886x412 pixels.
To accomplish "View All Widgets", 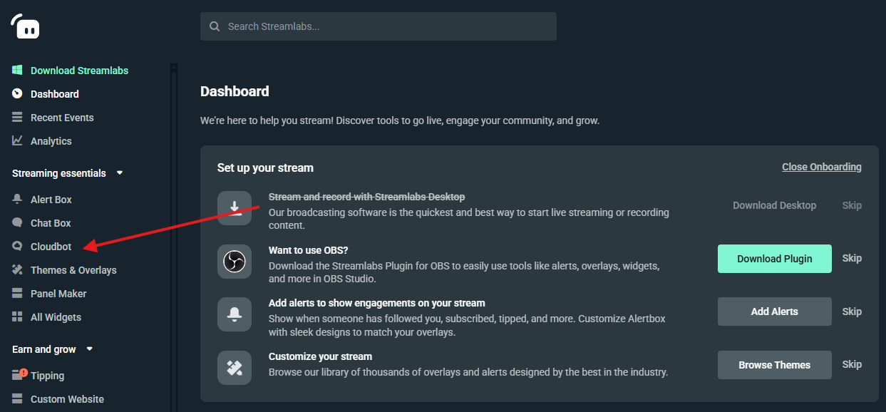I will click(56, 316).
